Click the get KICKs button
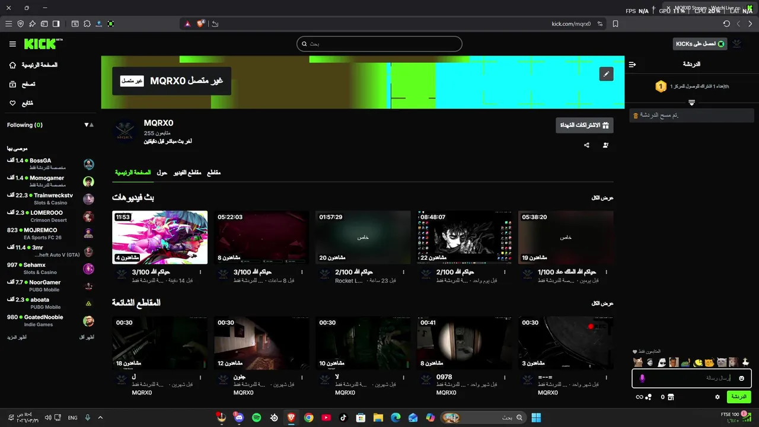Screen dimensions: 759x427 (x=700, y=44)
